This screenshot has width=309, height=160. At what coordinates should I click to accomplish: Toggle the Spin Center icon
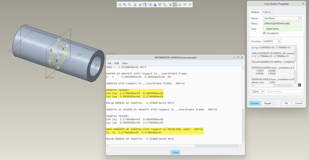[x=175, y=4]
